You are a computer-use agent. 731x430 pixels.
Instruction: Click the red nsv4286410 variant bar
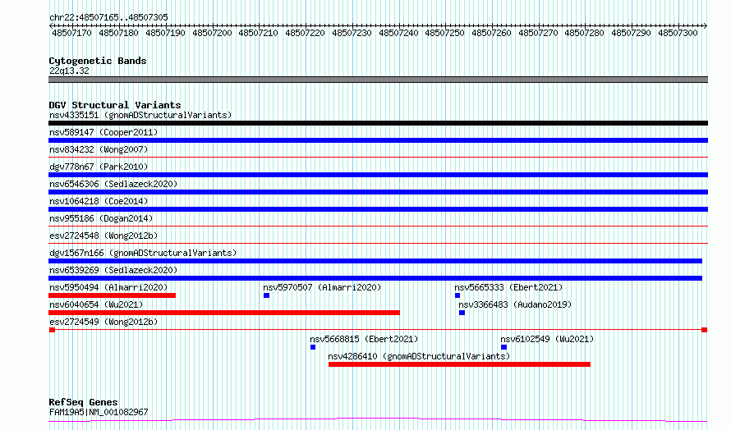pyautogui.click(x=459, y=364)
